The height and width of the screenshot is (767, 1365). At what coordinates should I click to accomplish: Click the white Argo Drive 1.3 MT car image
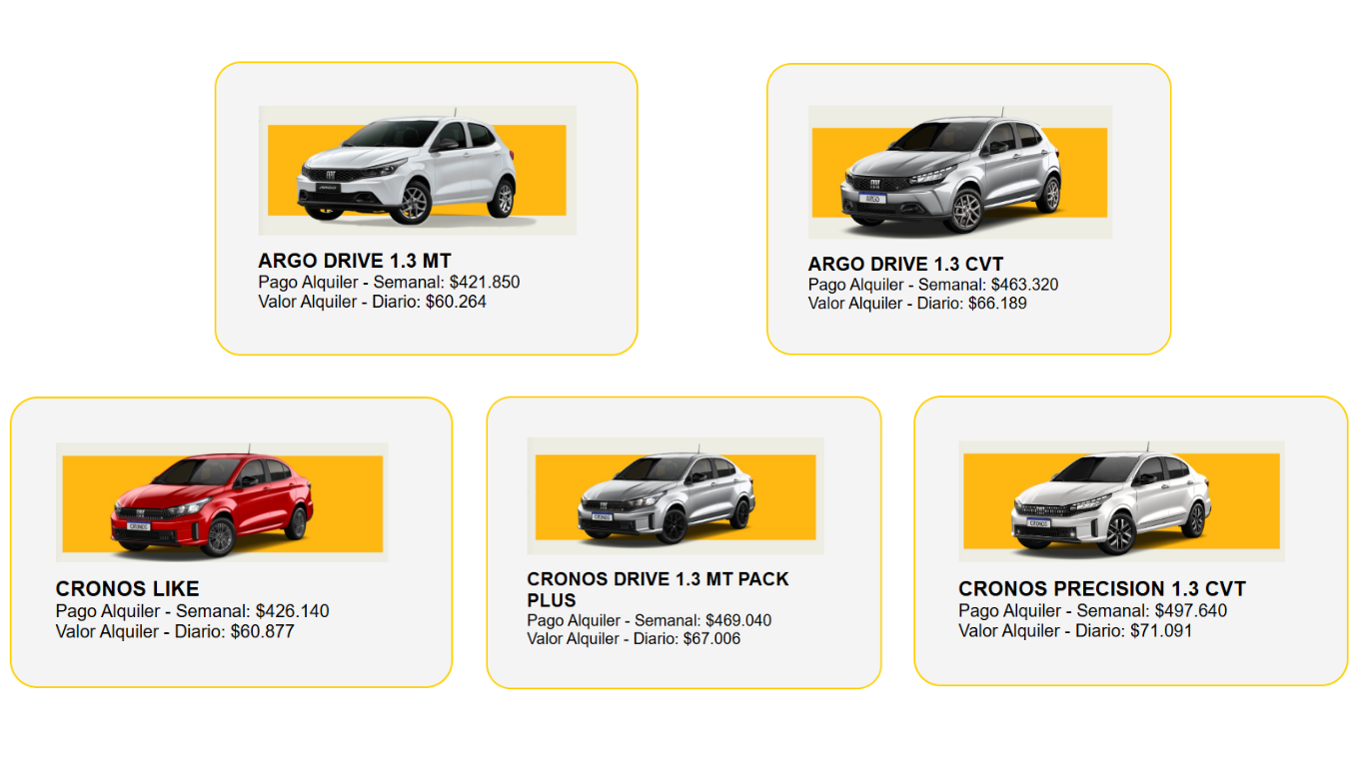(x=417, y=171)
